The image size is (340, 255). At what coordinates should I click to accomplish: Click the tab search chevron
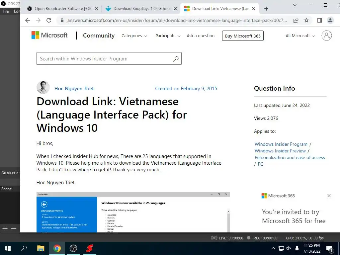295,5
